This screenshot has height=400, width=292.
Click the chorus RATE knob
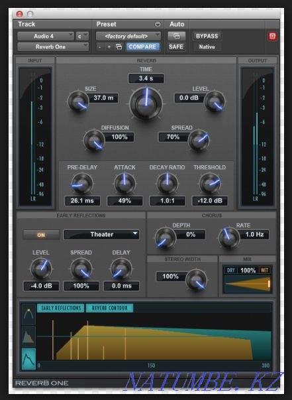229,238
